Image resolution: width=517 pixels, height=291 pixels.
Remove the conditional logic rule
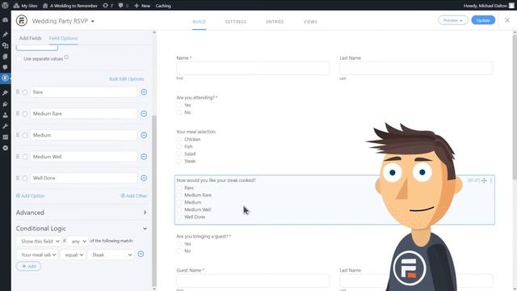(x=141, y=254)
